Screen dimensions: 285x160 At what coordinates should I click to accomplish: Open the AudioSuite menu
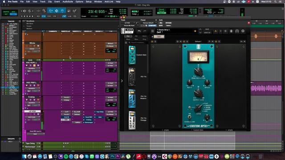[68, 2]
